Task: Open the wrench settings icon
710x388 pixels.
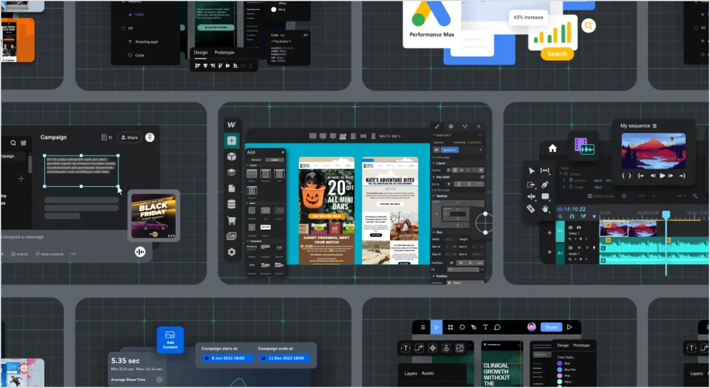Action: point(695,195)
